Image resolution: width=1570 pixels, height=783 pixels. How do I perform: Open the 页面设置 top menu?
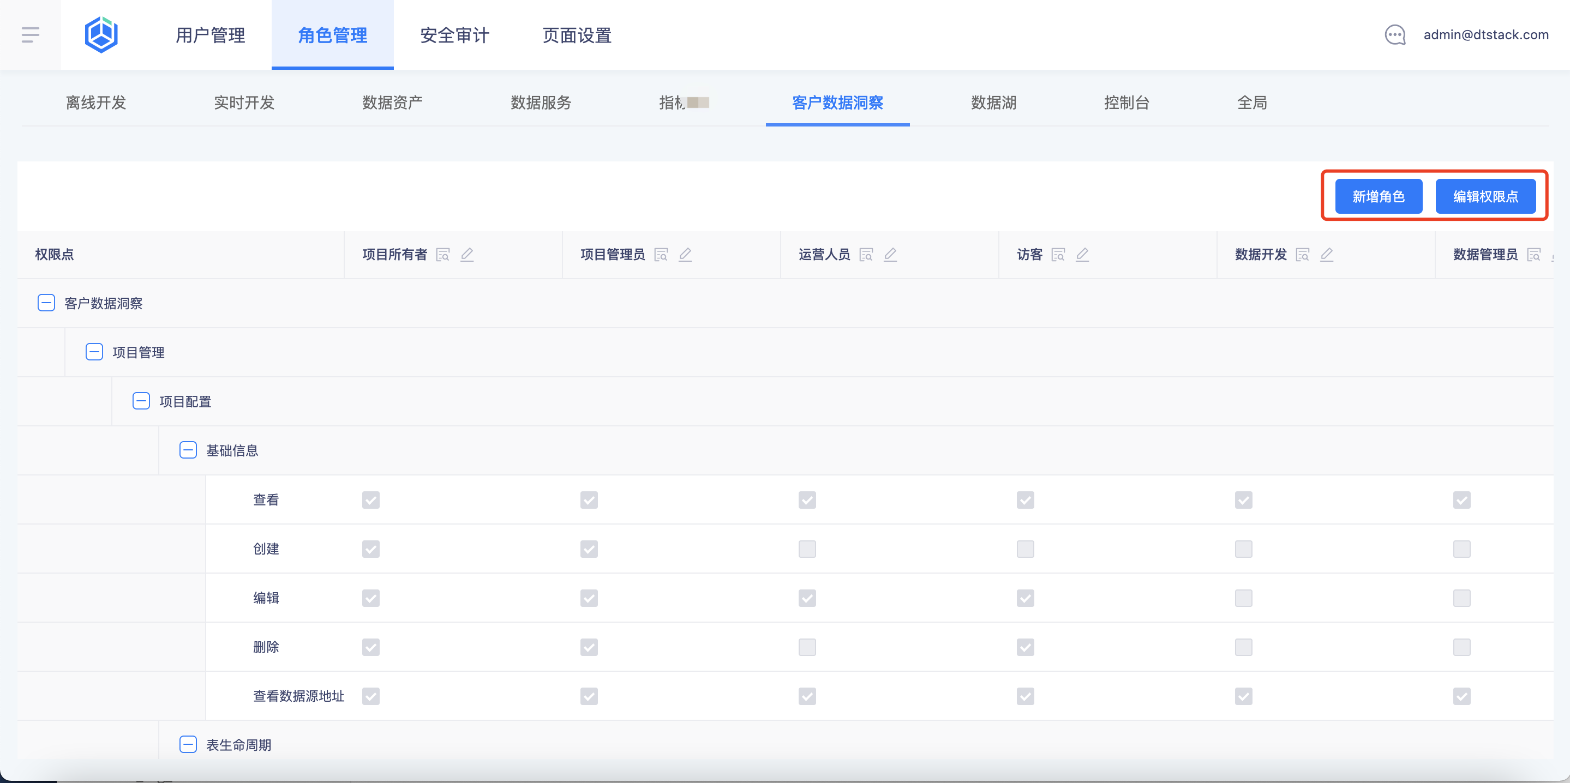[x=577, y=35]
